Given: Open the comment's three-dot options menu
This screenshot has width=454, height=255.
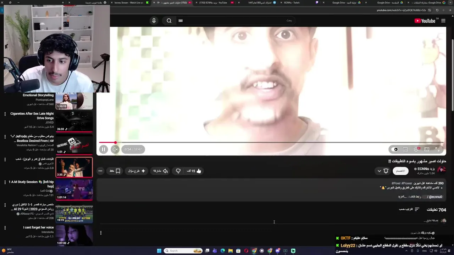Looking at the screenshot, I should pos(101,233).
